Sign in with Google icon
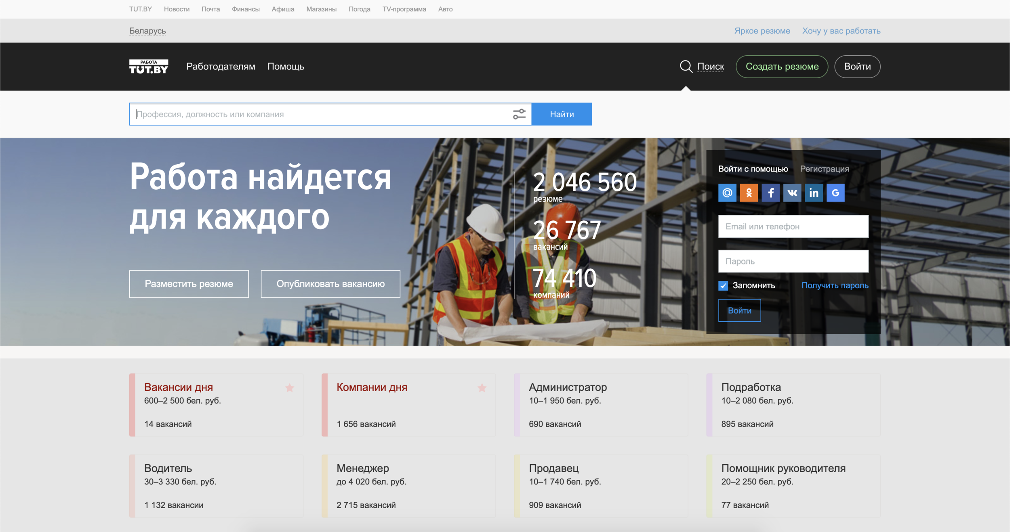 click(x=835, y=193)
